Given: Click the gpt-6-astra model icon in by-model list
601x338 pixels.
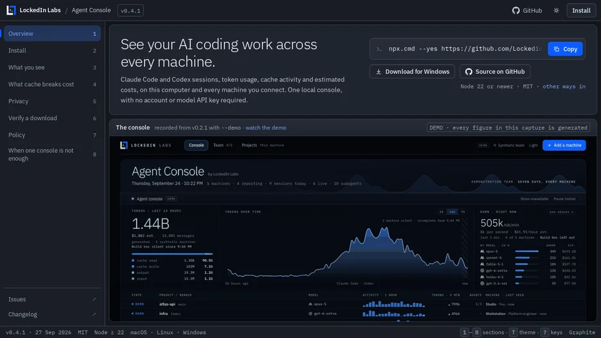Looking at the screenshot, I should [482, 271].
